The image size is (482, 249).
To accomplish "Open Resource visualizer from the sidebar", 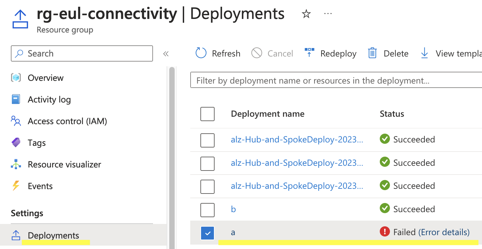I will [16, 164].
